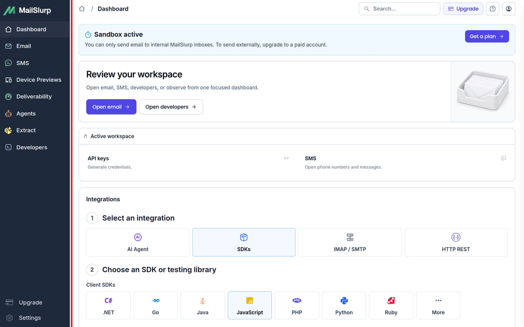Viewport: 524px width, 327px height.
Task: Click the Client SDKs label
Action: point(101,285)
